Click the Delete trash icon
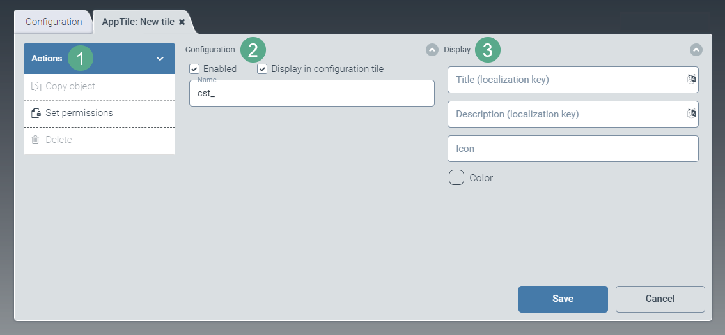Screen dimensions: 725x335 (36, 140)
